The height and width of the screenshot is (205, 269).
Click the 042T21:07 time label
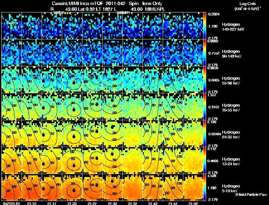pyautogui.click(x=11, y=203)
